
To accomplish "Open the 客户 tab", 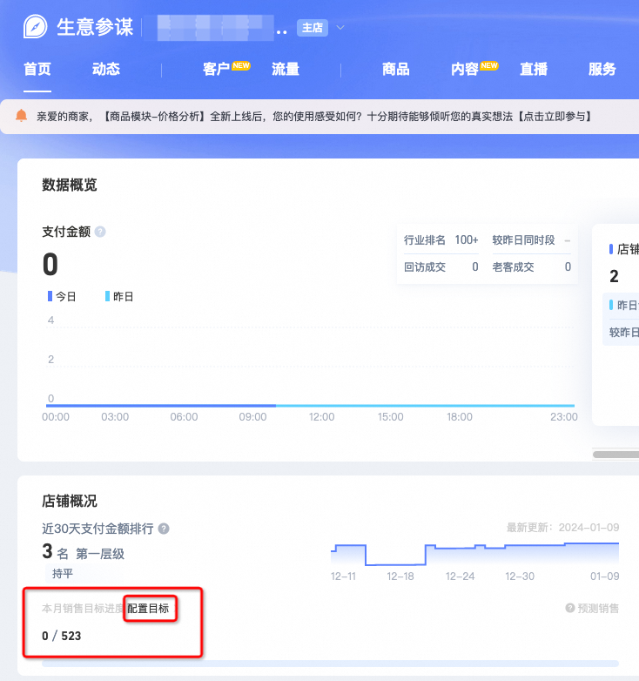I will (x=216, y=69).
